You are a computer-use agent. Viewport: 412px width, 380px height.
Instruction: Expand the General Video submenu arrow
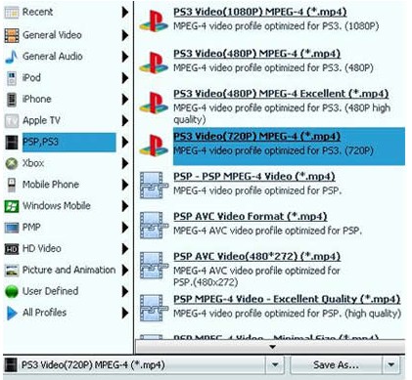click(x=125, y=35)
